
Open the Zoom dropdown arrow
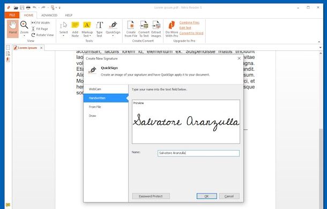click(x=24, y=36)
